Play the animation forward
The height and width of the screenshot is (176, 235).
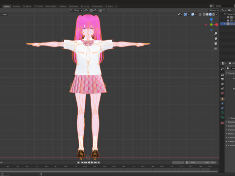point(92,162)
